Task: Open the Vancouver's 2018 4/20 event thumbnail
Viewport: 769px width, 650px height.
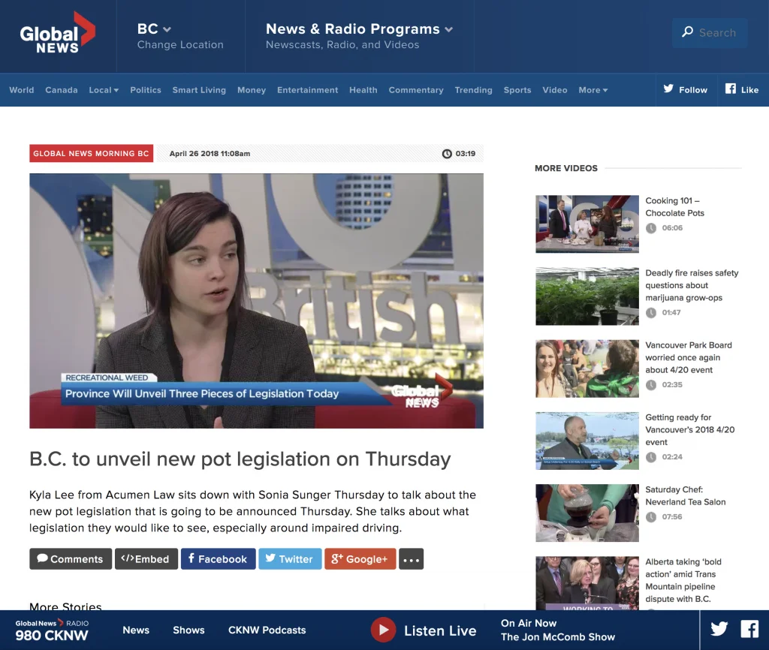Action: click(x=587, y=441)
